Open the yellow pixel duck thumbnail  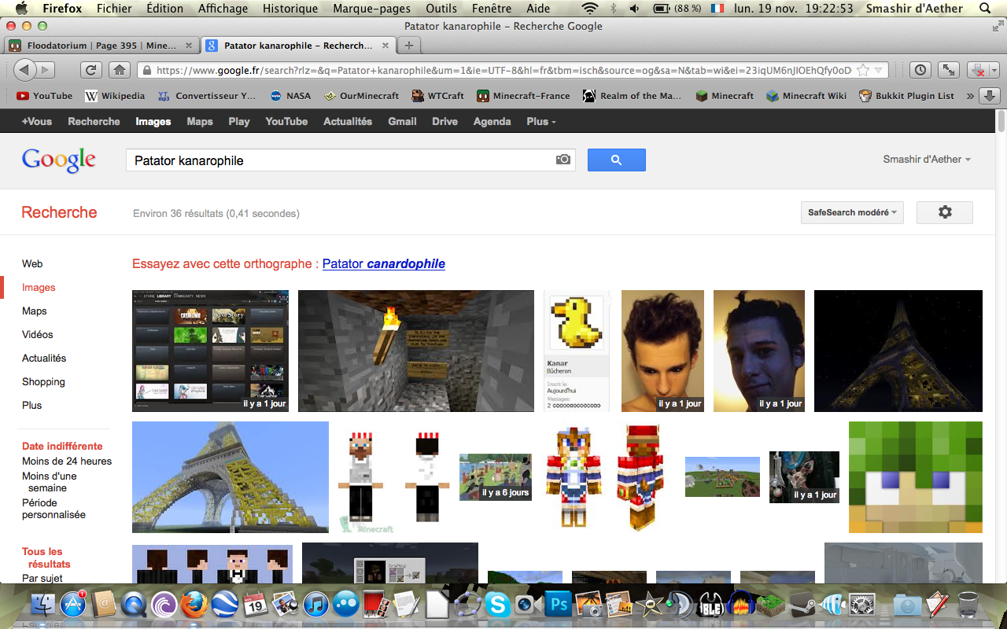click(x=577, y=351)
